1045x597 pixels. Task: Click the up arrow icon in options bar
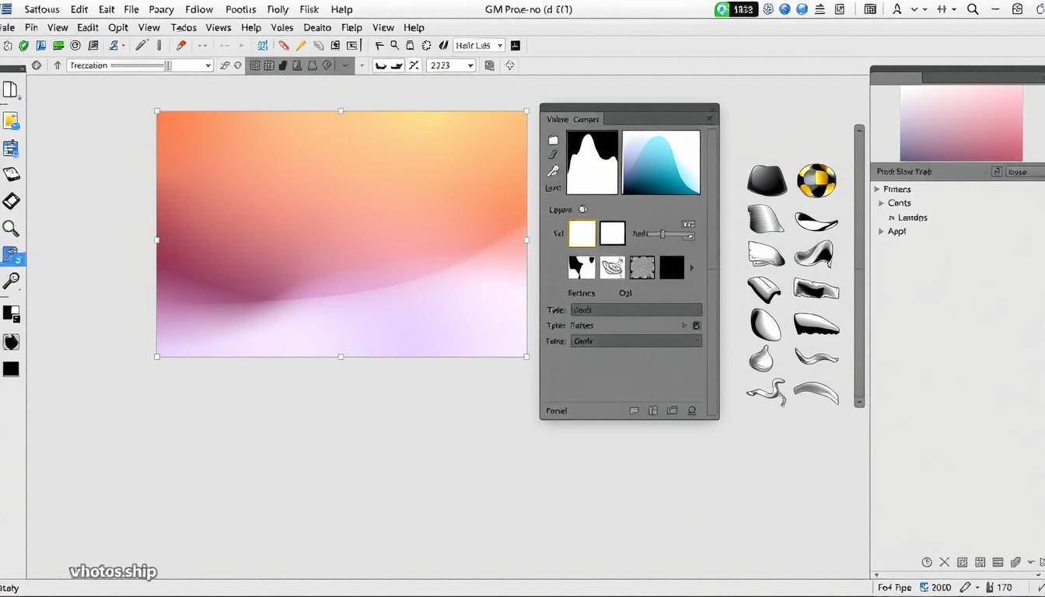click(x=58, y=65)
